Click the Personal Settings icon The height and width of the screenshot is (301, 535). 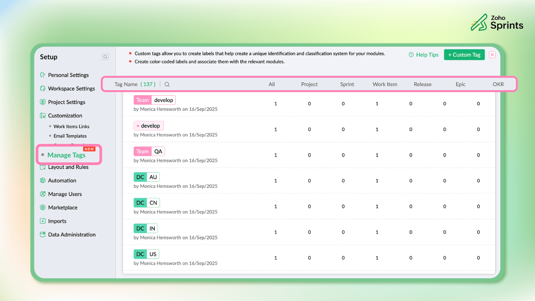pos(43,75)
